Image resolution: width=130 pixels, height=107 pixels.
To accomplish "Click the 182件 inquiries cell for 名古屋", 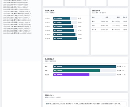I will click(125, 30).
